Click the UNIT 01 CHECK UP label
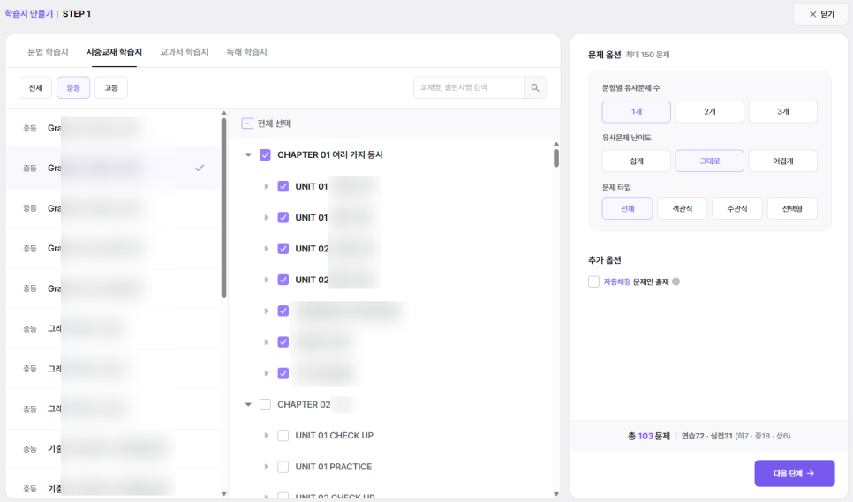Screen dimensions: 853x502 pyautogui.click(x=334, y=436)
